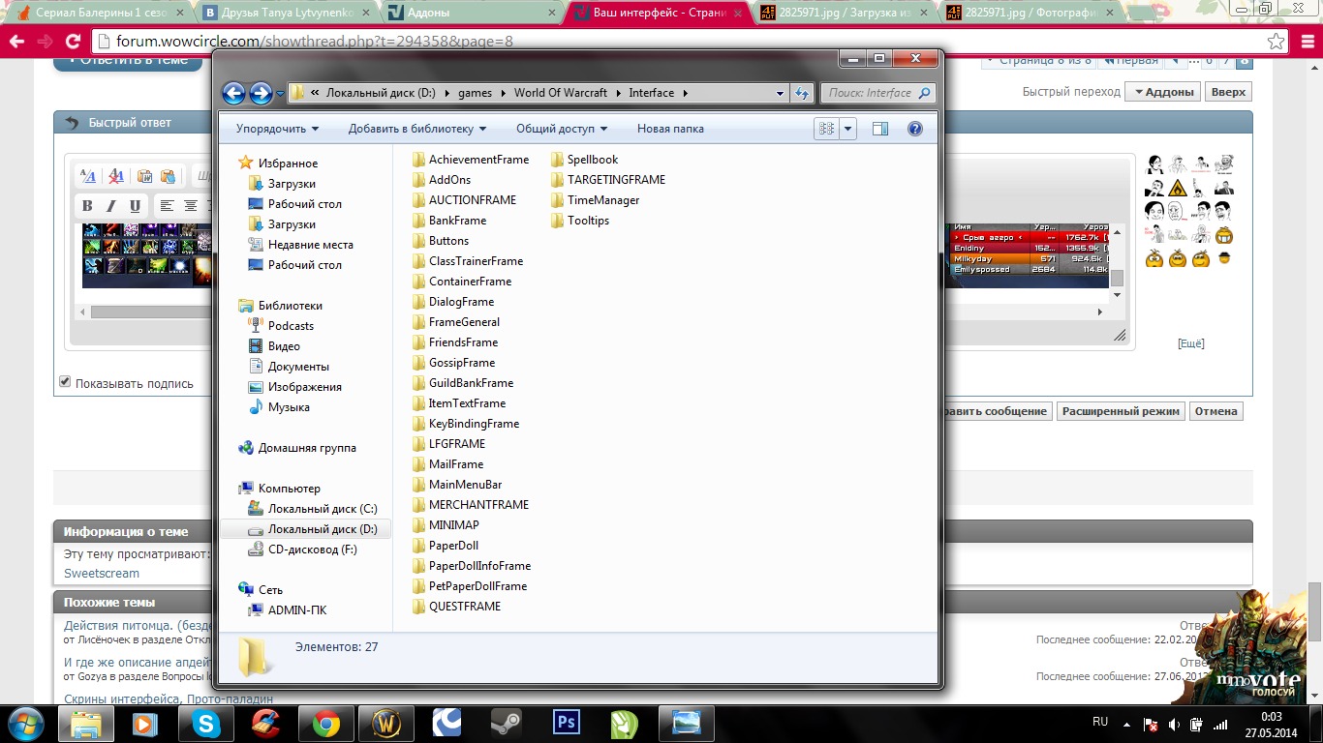Switch to the 'Аддоны' browser tab
Screen dimensions: 1323x743
tap(473, 13)
